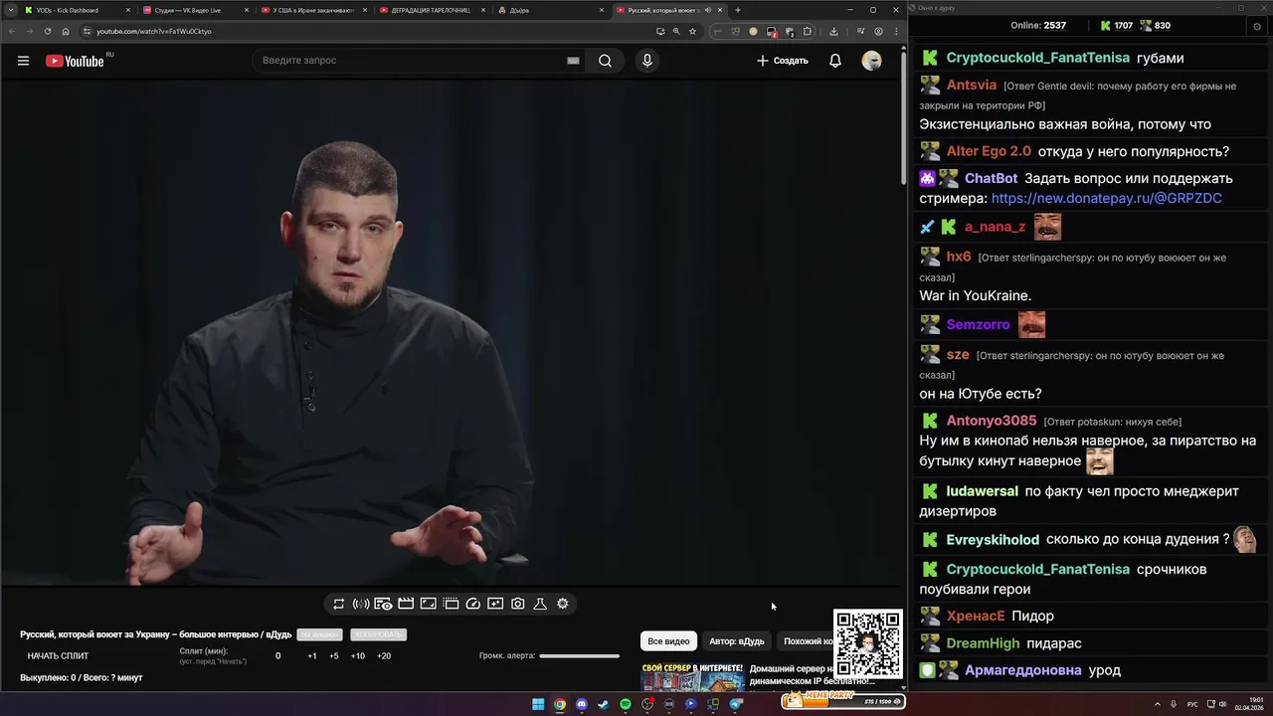
Task: Open the donatepay.ru link in chat
Action: tap(1107, 198)
